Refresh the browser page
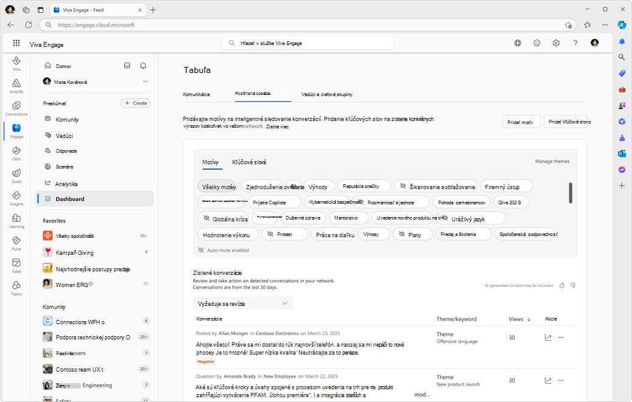The image size is (632, 402). (28, 24)
